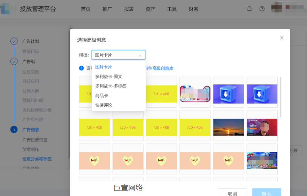The width and height of the screenshot is (307, 196).
Task: Open 营销目标 in the sidebar
Action: (31, 51)
